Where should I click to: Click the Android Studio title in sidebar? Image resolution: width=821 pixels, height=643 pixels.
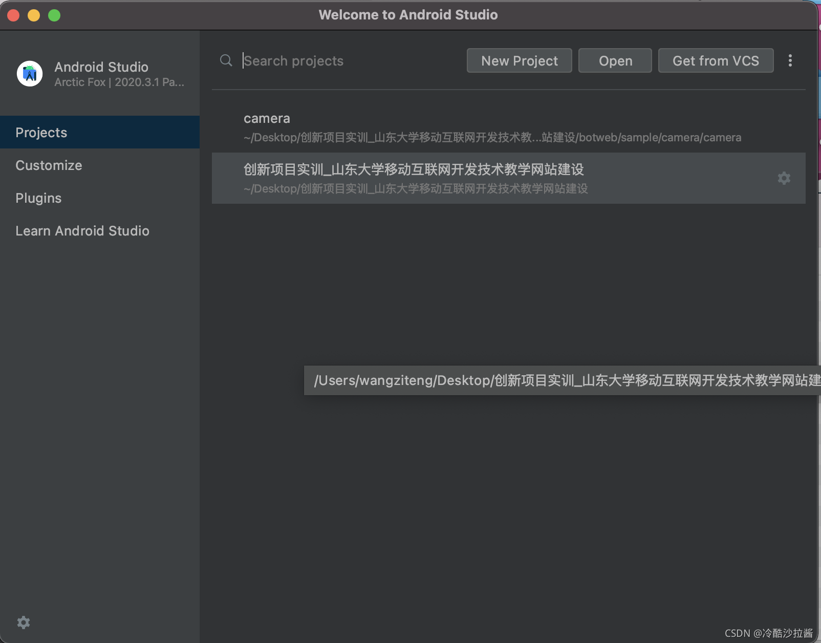point(101,67)
